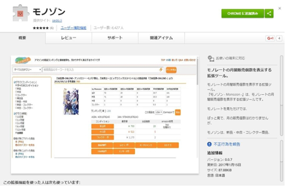Open the sedo.jj provider link

point(57,20)
